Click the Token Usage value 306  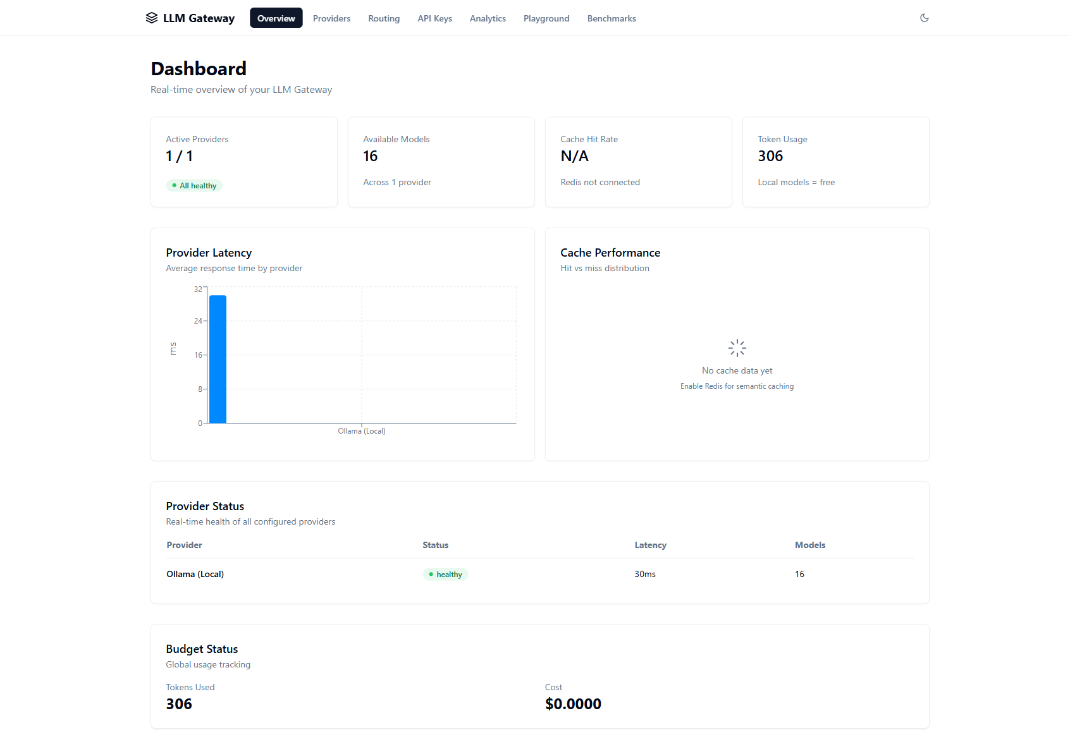(770, 156)
